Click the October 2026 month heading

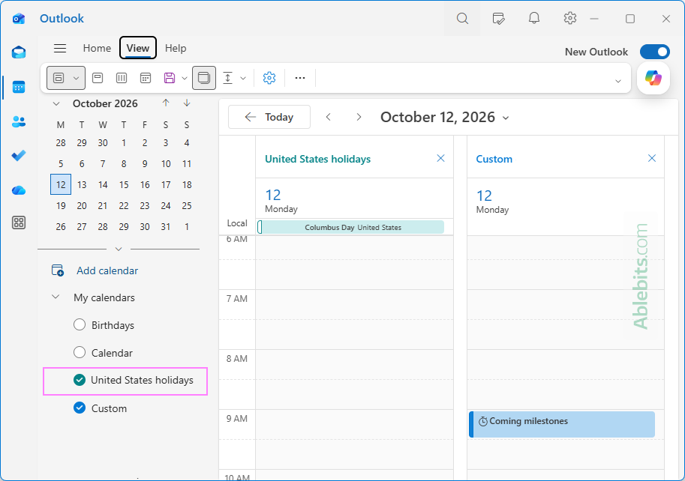click(x=105, y=103)
